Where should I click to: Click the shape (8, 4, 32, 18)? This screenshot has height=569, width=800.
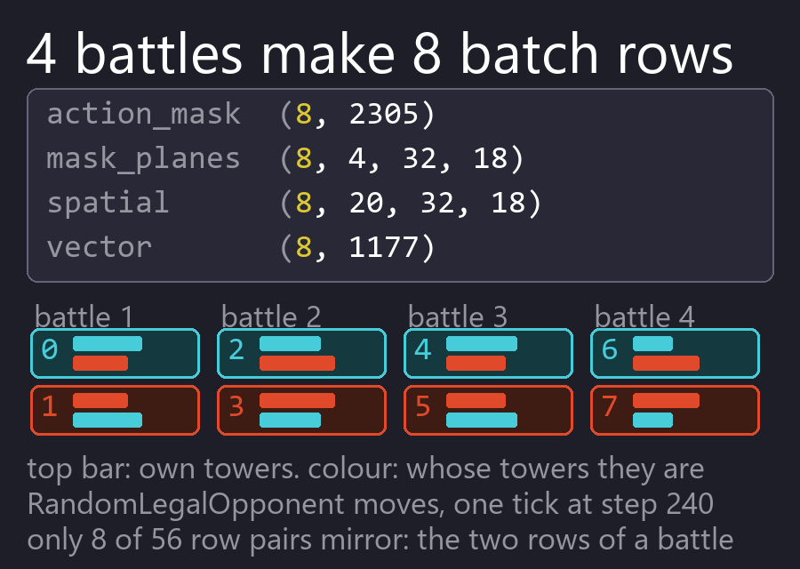tap(402, 158)
